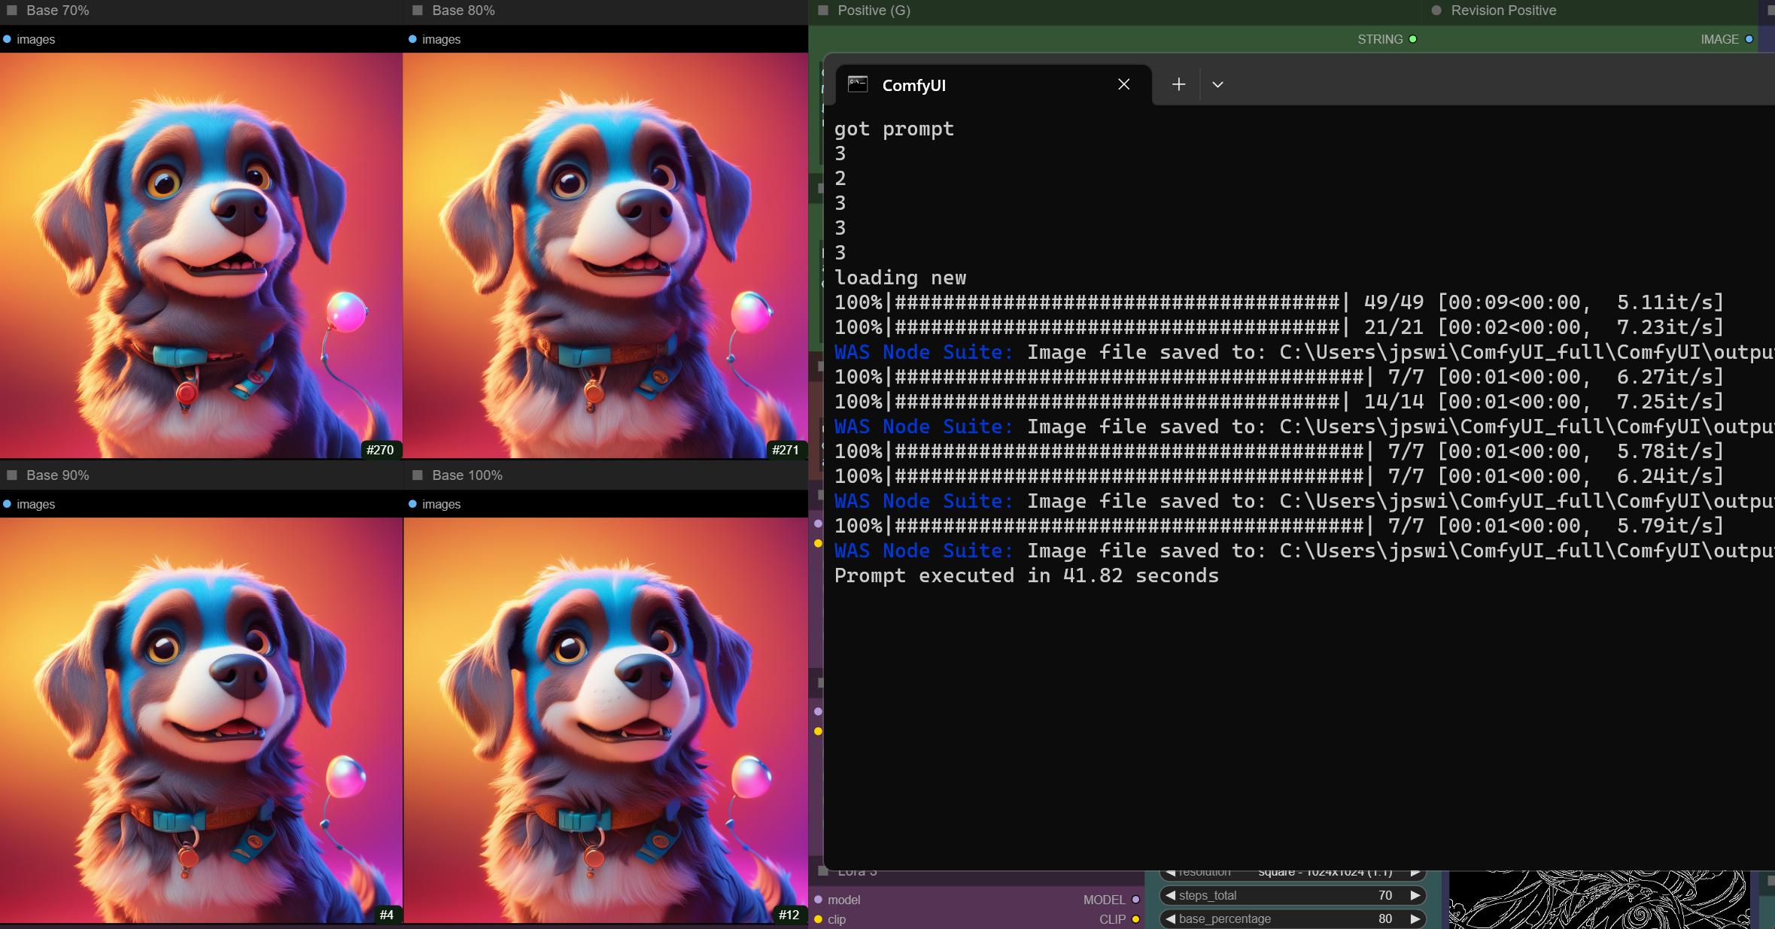Click the STRING output connector

point(1412,39)
